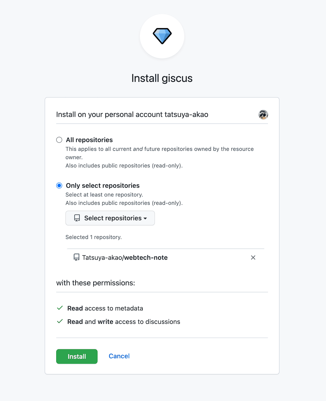Click the repository icon beside webtech-note

point(77,257)
